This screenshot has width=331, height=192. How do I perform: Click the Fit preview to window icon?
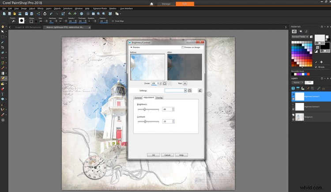point(165,83)
